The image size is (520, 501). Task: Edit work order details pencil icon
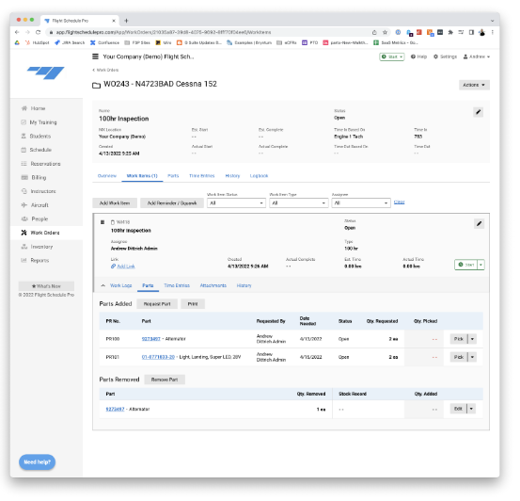(x=478, y=112)
